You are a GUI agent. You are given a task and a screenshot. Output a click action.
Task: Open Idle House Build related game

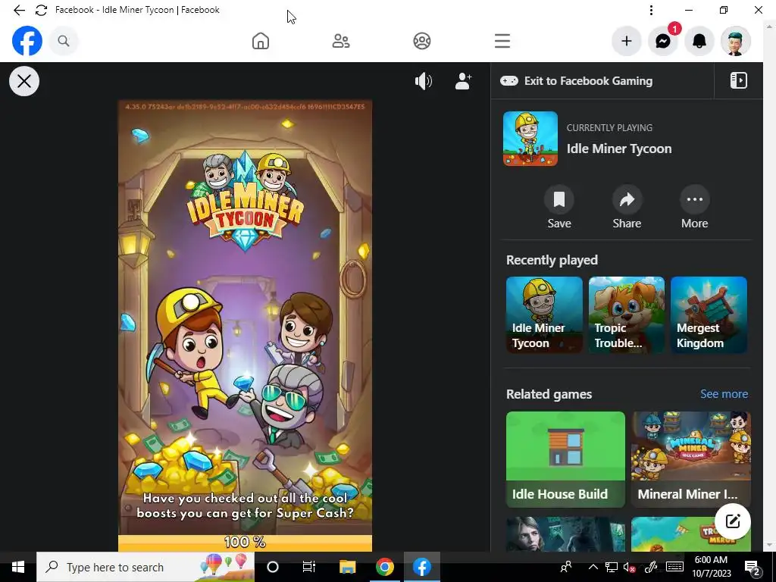(x=565, y=459)
